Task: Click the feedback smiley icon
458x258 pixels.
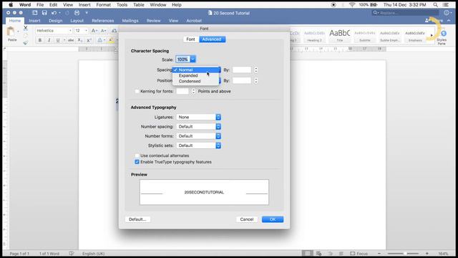Action: click(x=447, y=13)
